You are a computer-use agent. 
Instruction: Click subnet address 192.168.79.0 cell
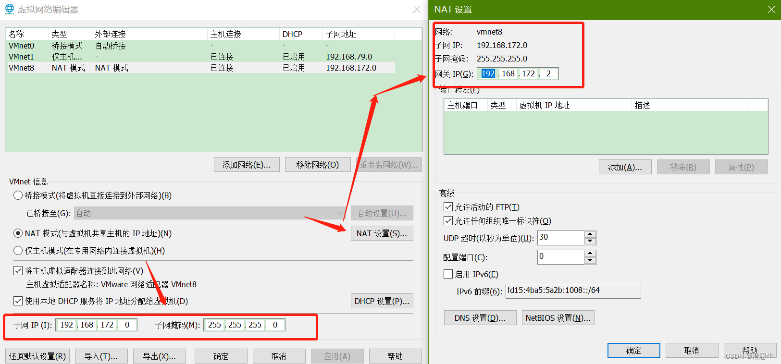(349, 57)
